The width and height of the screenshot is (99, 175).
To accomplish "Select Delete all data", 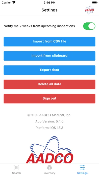I will pyautogui.click(x=49, y=84).
